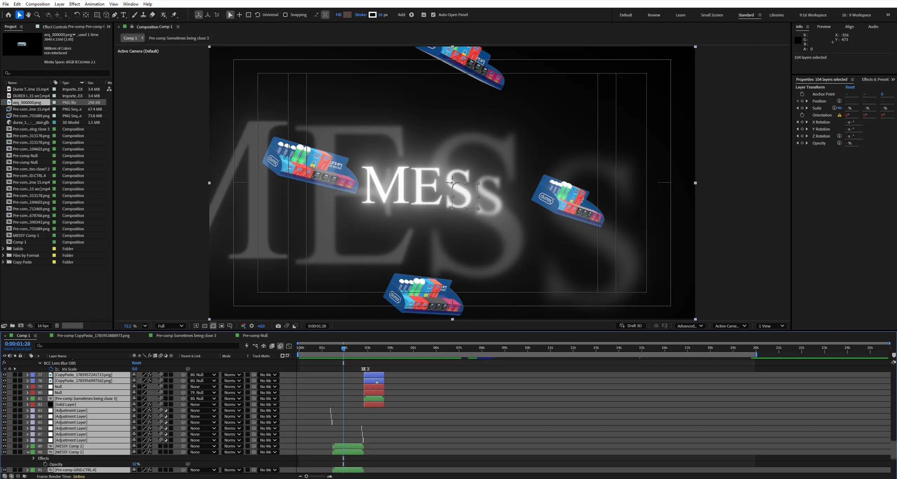Hide layer 79 Null visibility eye
The width and height of the screenshot is (897, 479).
4,387
